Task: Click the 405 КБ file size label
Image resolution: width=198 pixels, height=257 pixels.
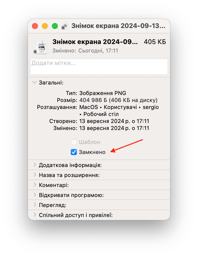Action: [x=155, y=42]
